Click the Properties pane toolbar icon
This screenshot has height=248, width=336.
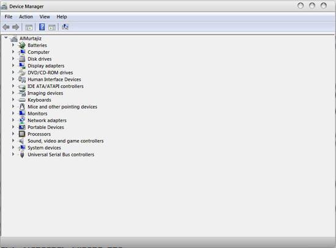(x=52, y=27)
